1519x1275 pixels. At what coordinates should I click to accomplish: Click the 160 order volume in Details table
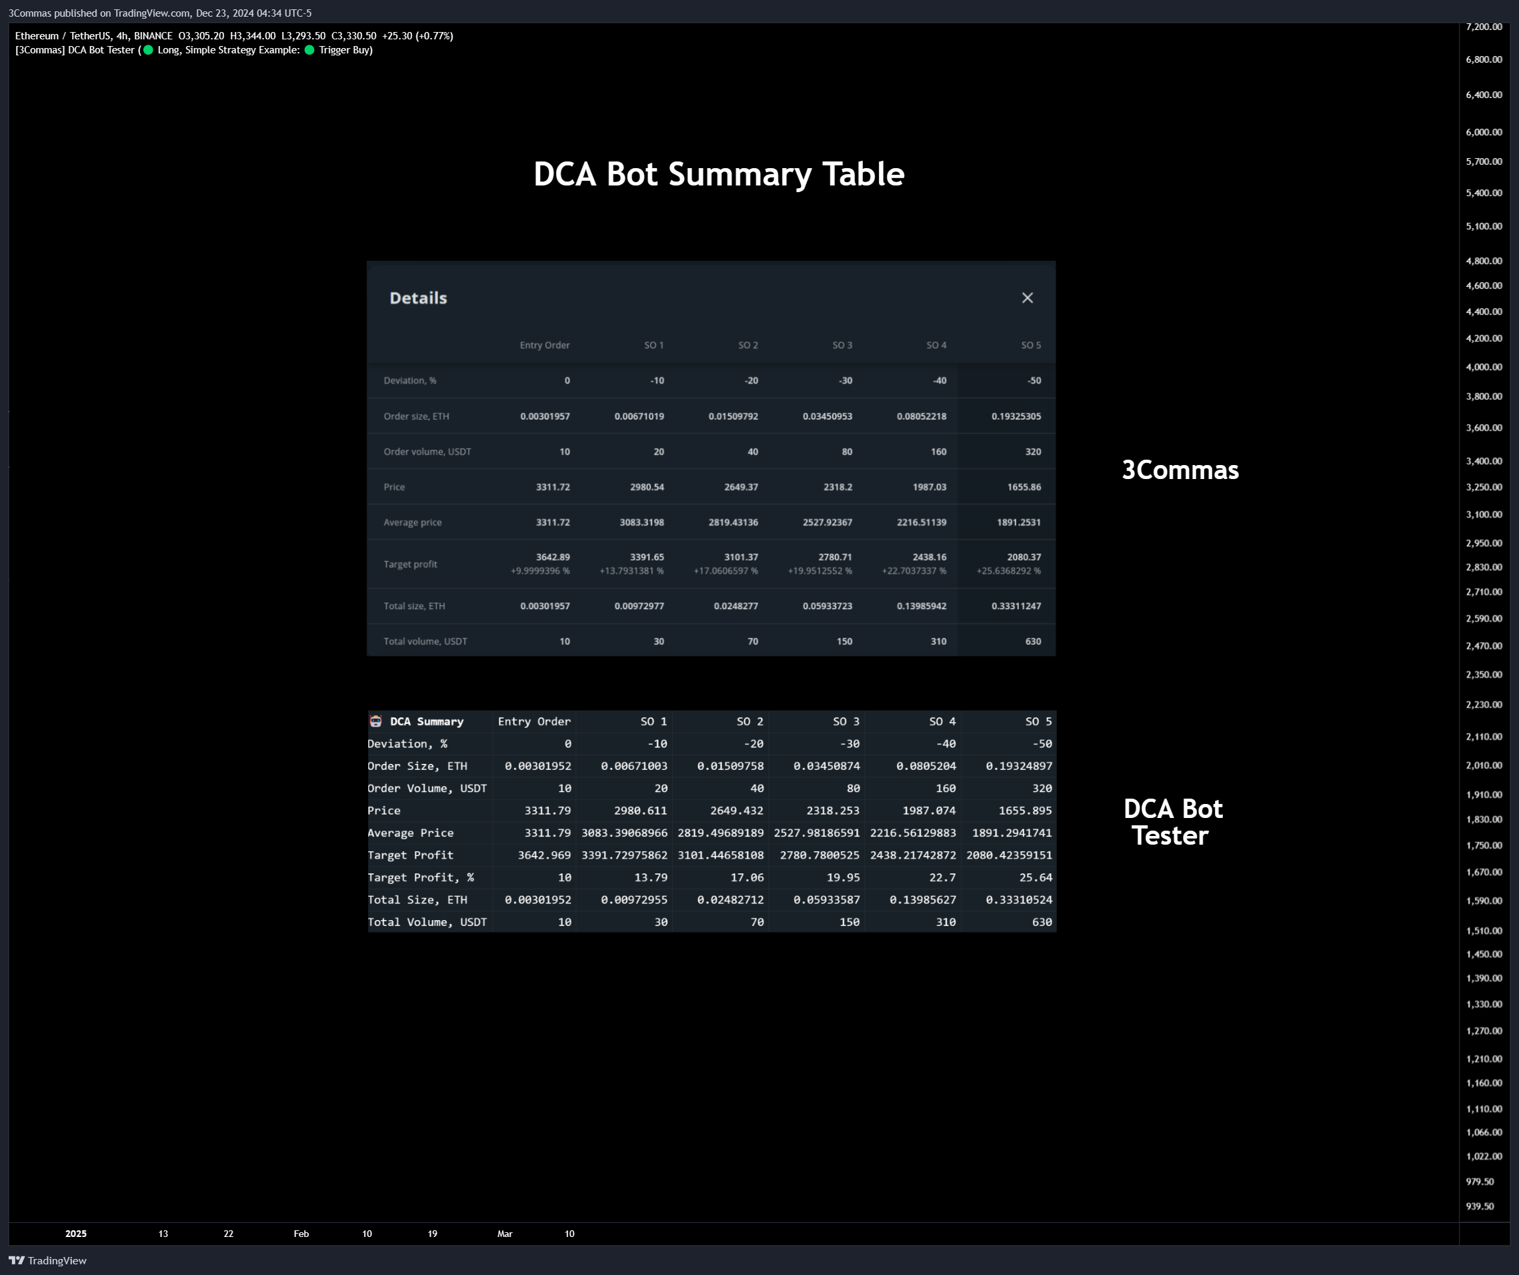click(938, 452)
